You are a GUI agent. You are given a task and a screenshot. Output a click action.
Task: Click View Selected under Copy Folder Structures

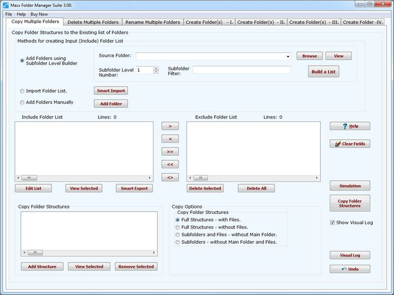(89, 267)
